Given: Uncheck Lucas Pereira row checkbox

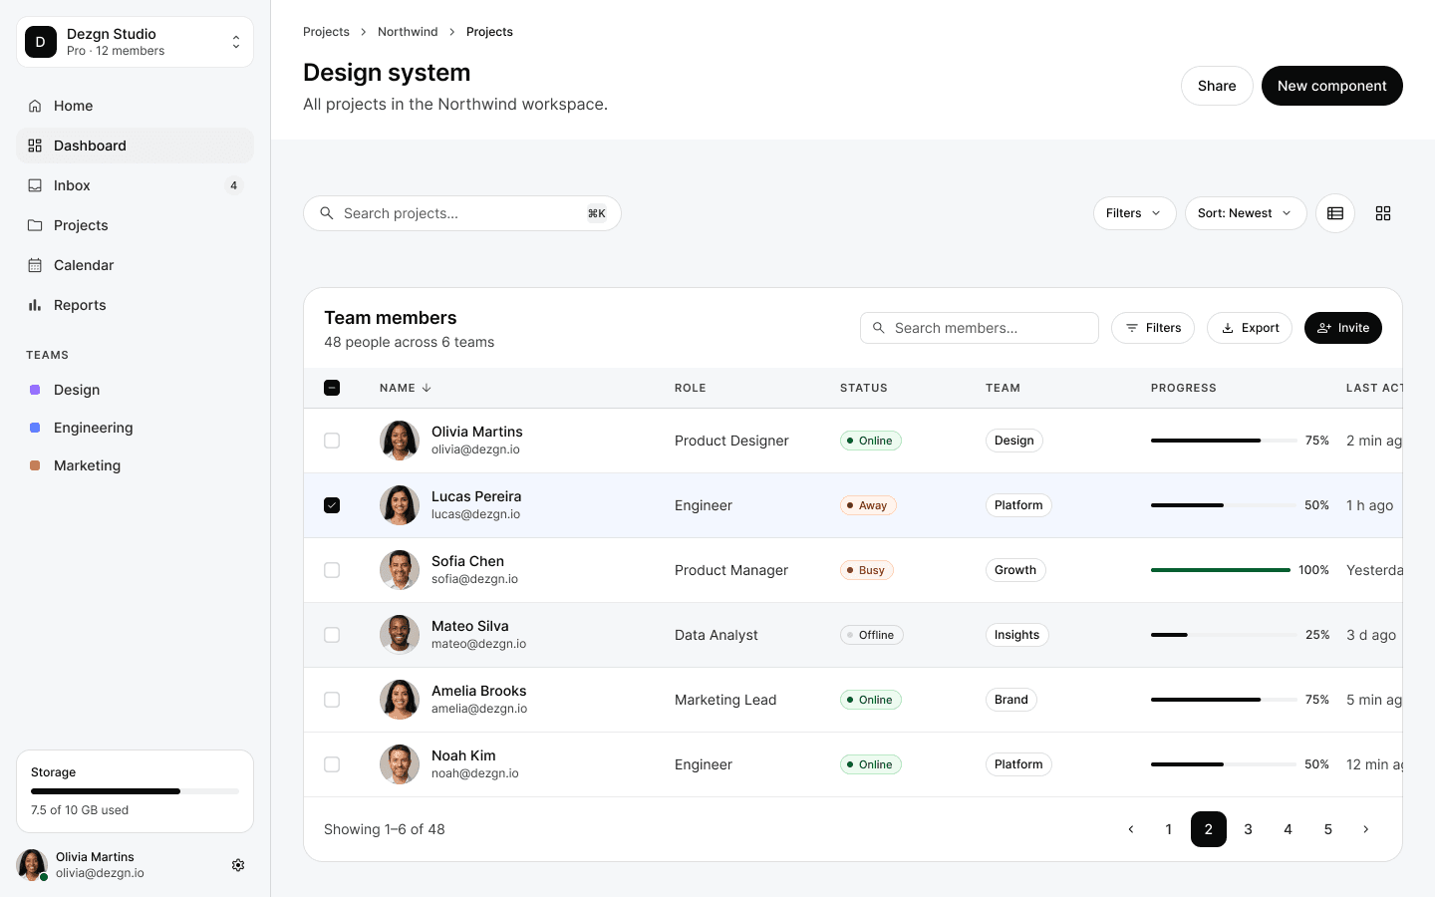Looking at the screenshot, I should point(332,505).
